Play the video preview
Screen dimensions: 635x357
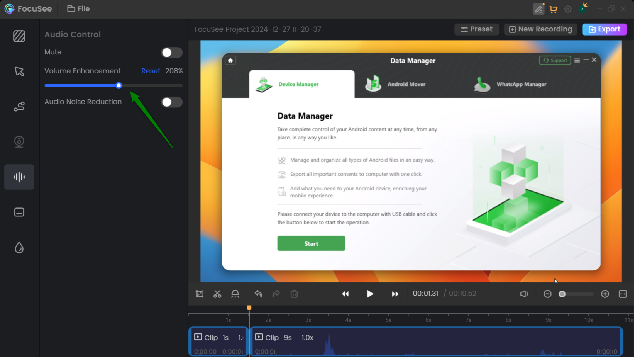point(370,294)
